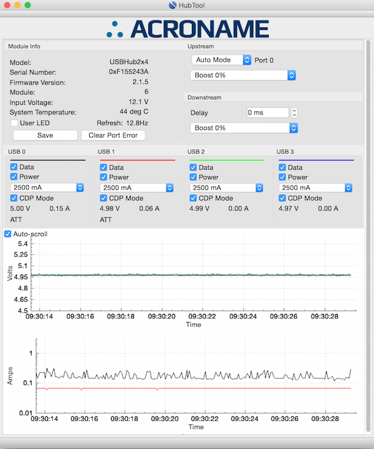Toggle the Auto-scroll checkbox
Screen dimensions: 374x449
pyautogui.click(x=7, y=234)
